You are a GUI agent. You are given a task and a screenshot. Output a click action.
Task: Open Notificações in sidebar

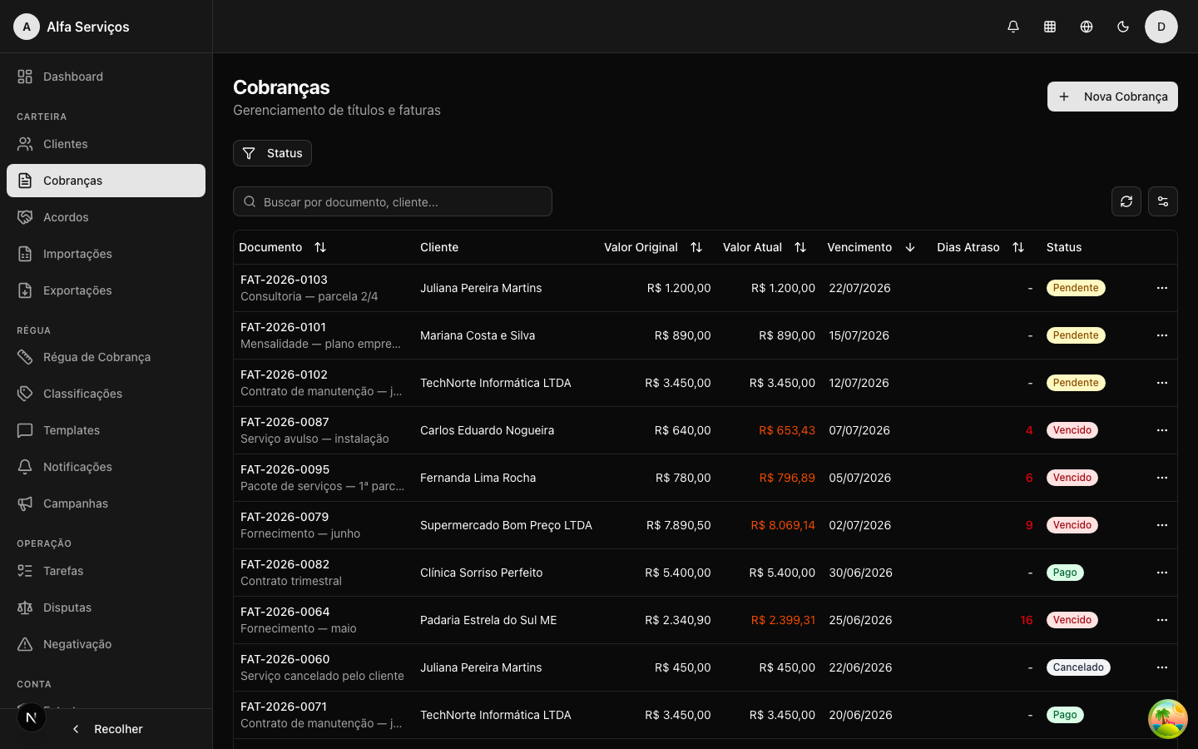click(x=106, y=467)
